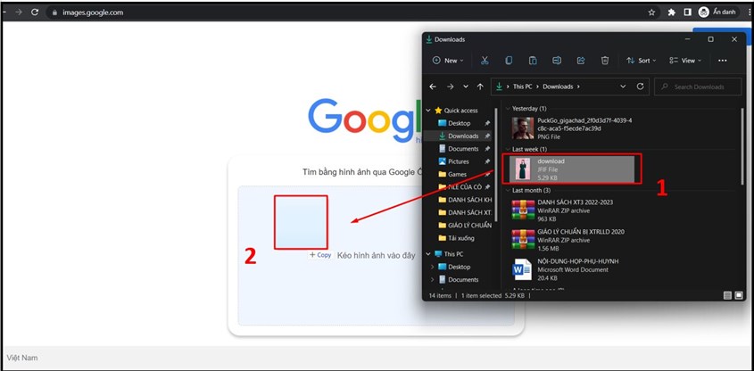This screenshot has width=754, height=371.
Task: Expand the address bar history chevron
Action: (x=623, y=87)
